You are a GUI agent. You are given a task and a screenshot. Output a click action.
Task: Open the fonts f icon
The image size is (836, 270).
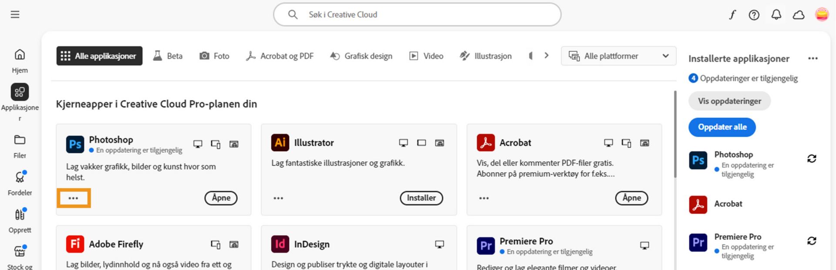[732, 15]
